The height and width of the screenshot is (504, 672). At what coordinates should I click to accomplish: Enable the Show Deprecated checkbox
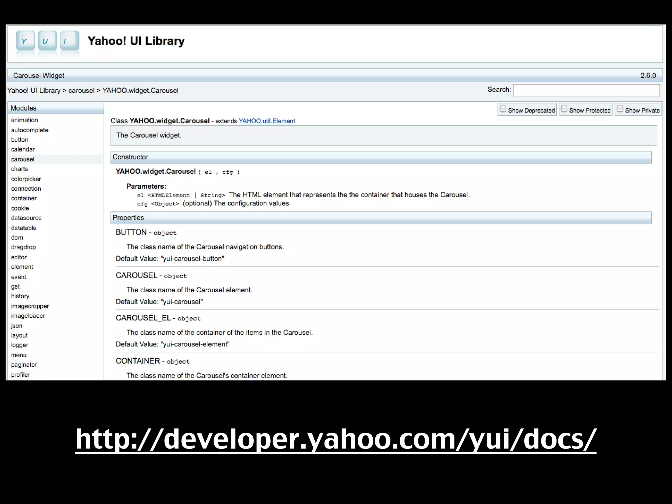click(503, 109)
